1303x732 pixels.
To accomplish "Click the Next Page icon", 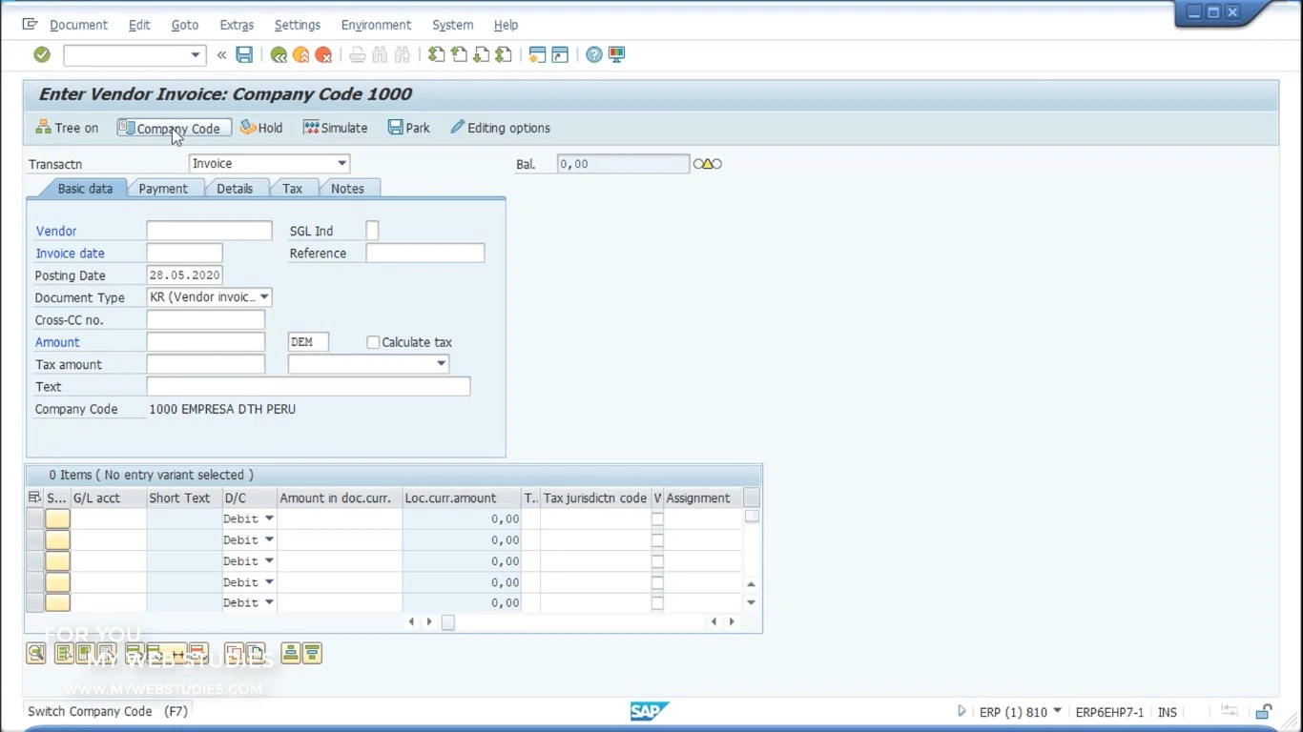I will 481,55.
